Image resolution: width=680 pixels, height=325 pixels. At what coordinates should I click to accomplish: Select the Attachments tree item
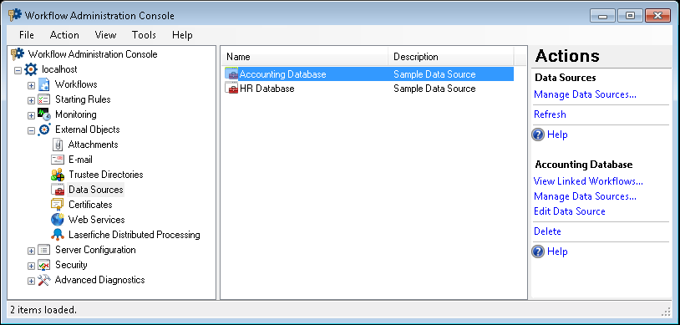pyautogui.click(x=93, y=145)
